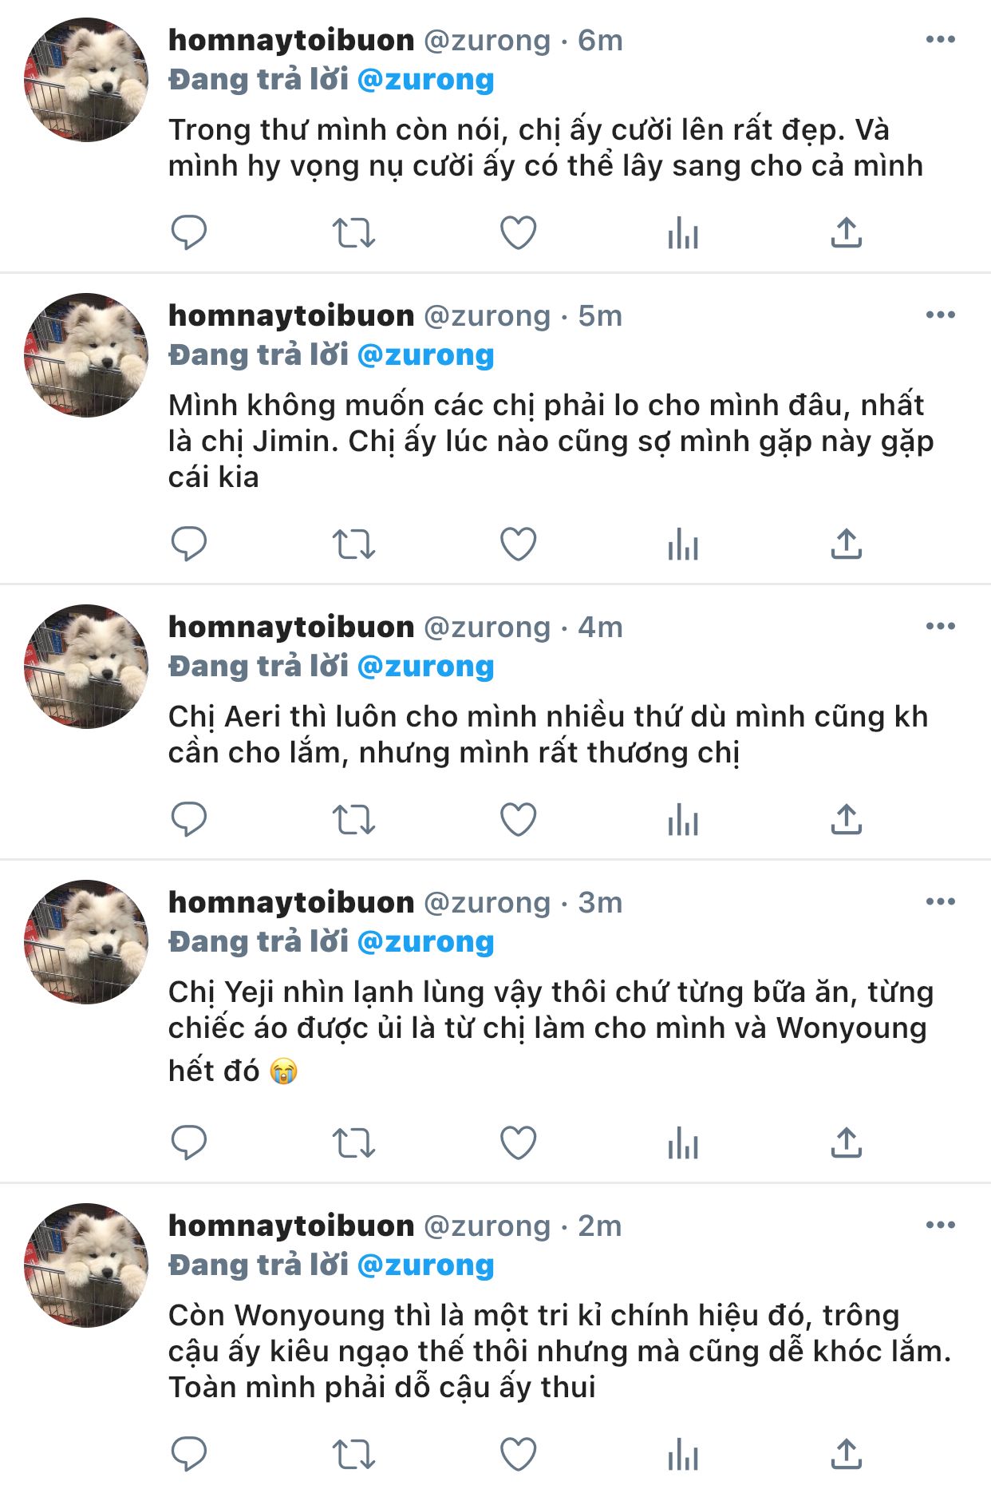The width and height of the screenshot is (991, 1489).
Task: Retweet the tweet mentioning chị Jimin
Action: point(353,545)
